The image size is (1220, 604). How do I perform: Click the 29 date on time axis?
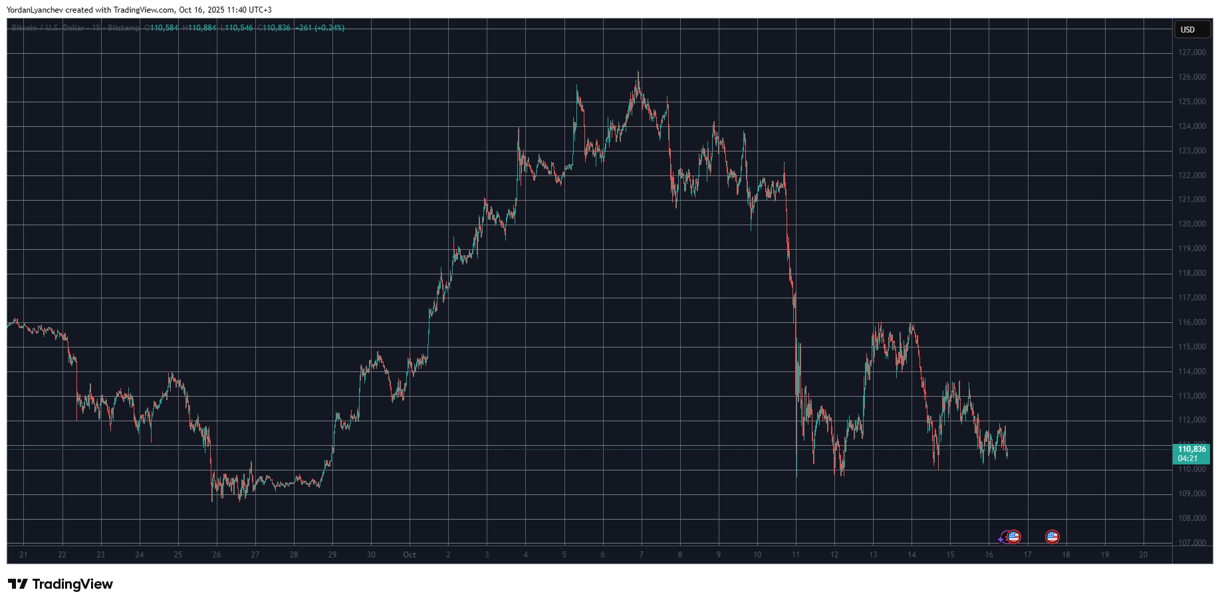[332, 555]
